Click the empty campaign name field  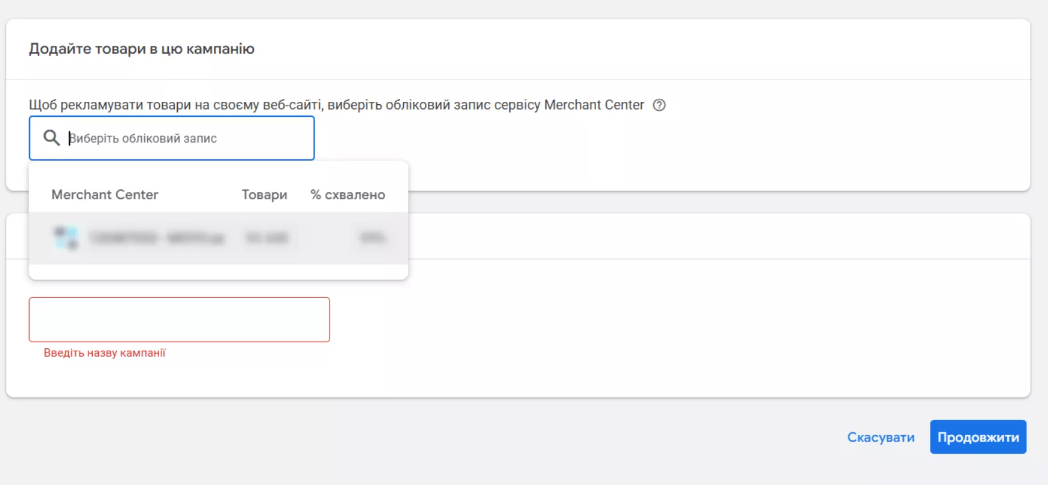pos(179,319)
